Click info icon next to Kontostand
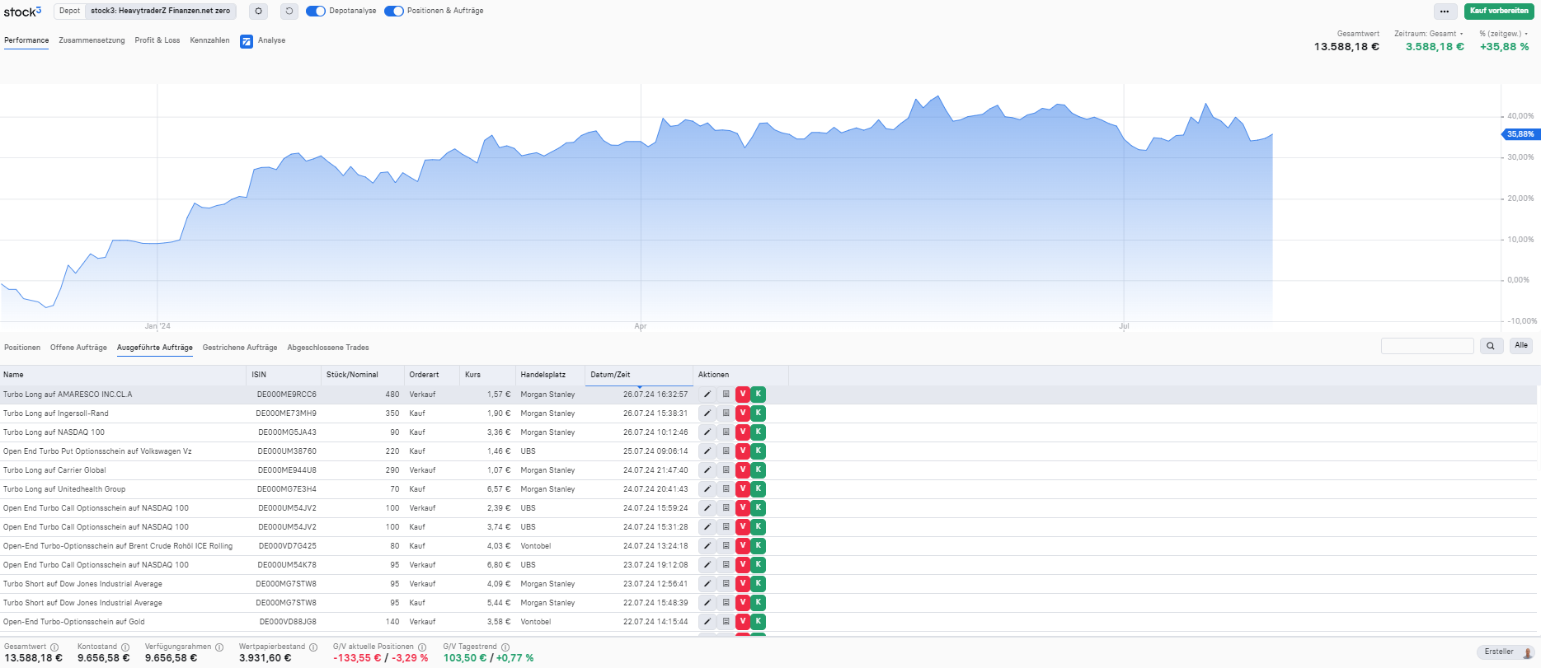Screen dimensions: 1541x668 click(x=125, y=647)
